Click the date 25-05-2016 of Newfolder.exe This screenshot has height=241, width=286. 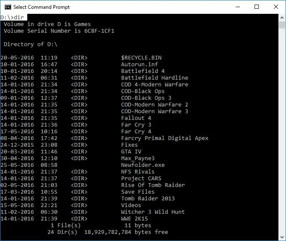17,165
